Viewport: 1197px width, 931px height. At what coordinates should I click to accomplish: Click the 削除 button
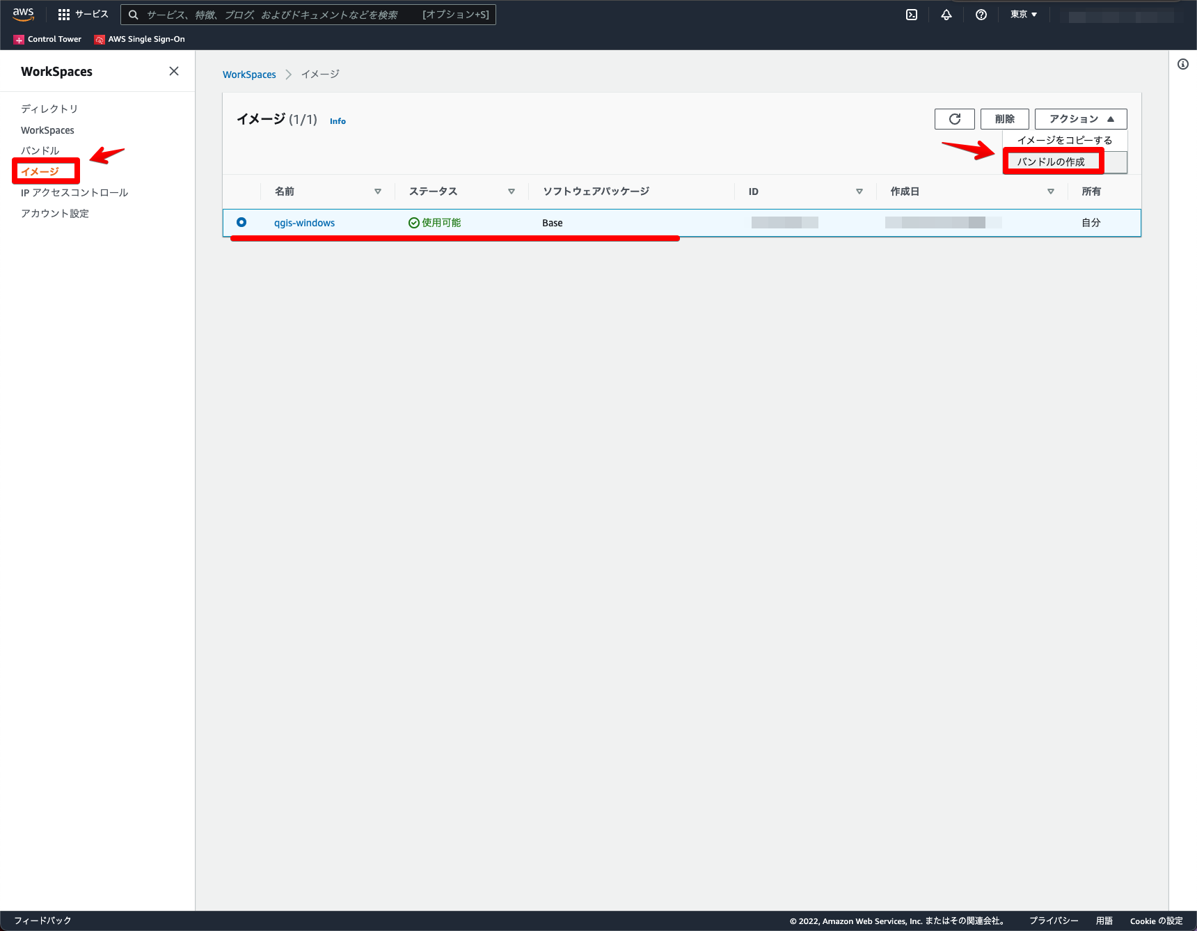(x=1005, y=118)
